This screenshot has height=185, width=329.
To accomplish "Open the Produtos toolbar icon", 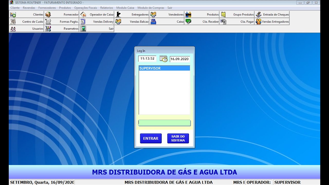I will click(x=188, y=15).
